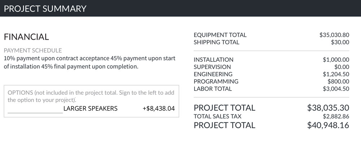Click the Shipping Total $30.00 value
Image resolution: width=361 pixels, height=143 pixels.
pyautogui.click(x=340, y=42)
